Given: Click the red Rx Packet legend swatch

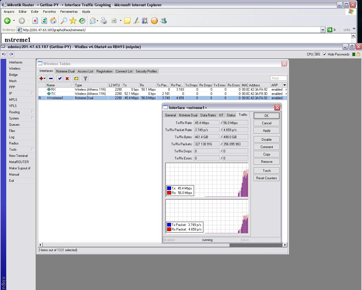Looking at the screenshot, I should 169,229.
